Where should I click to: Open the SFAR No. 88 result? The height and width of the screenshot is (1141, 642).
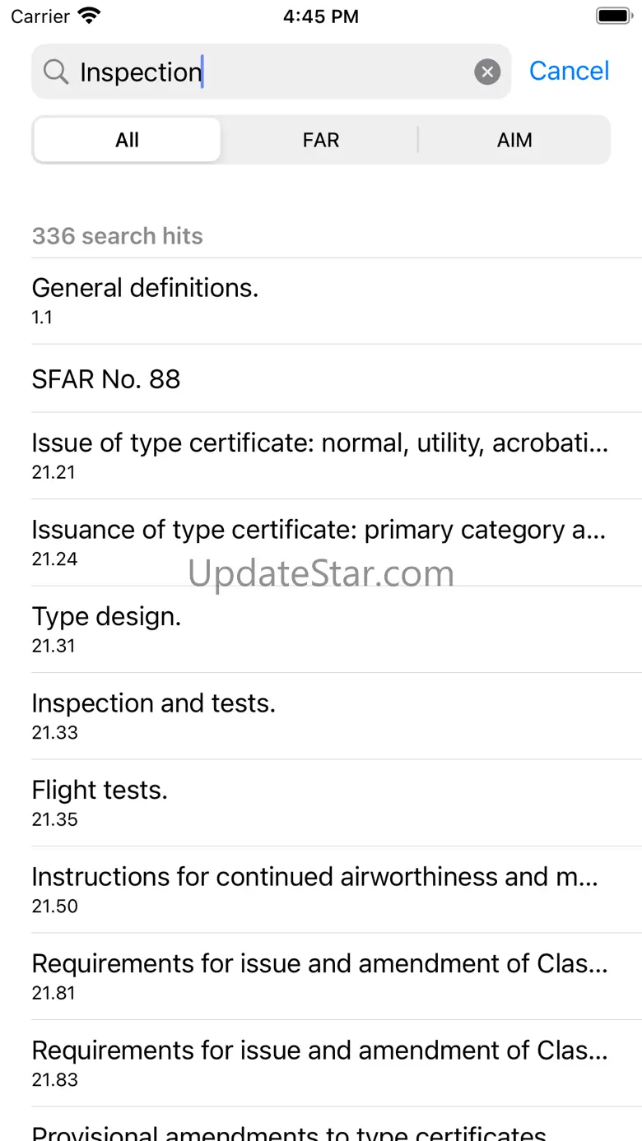click(321, 379)
